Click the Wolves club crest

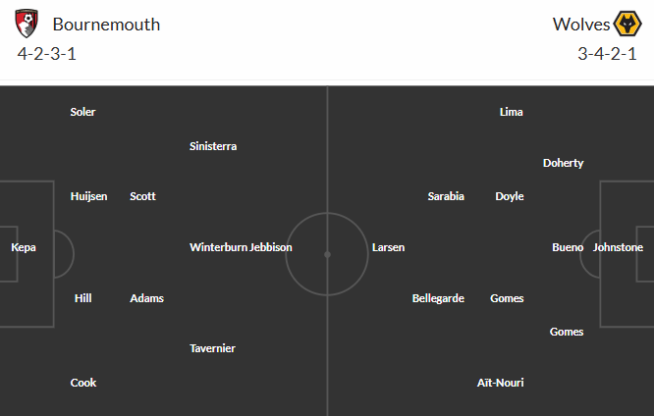pyautogui.click(x=627, y=24)
